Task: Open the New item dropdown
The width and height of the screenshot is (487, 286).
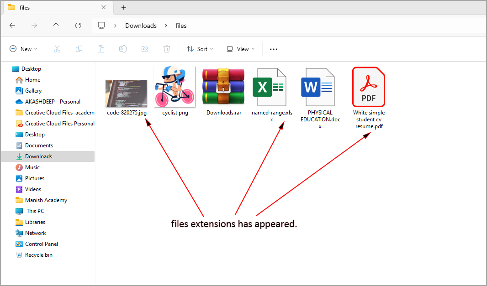Action: (x=23, y=49)
